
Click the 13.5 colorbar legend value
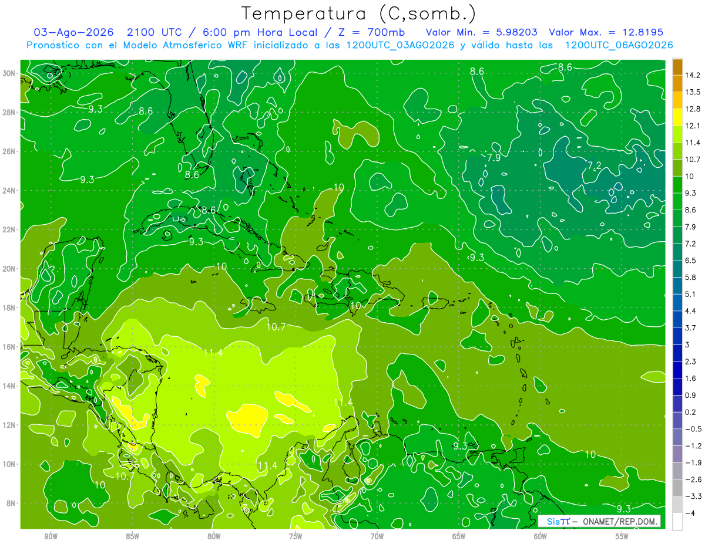click(693, 92)
